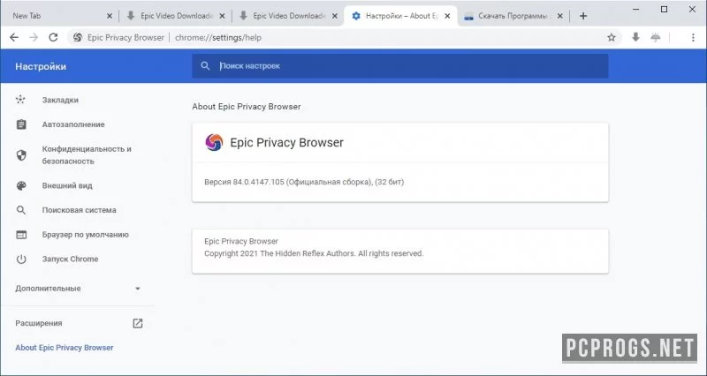Screen dimensions: 707x376
Task: Click the Версия 84.0.4147.105 version text
Action: coord(304,182)
